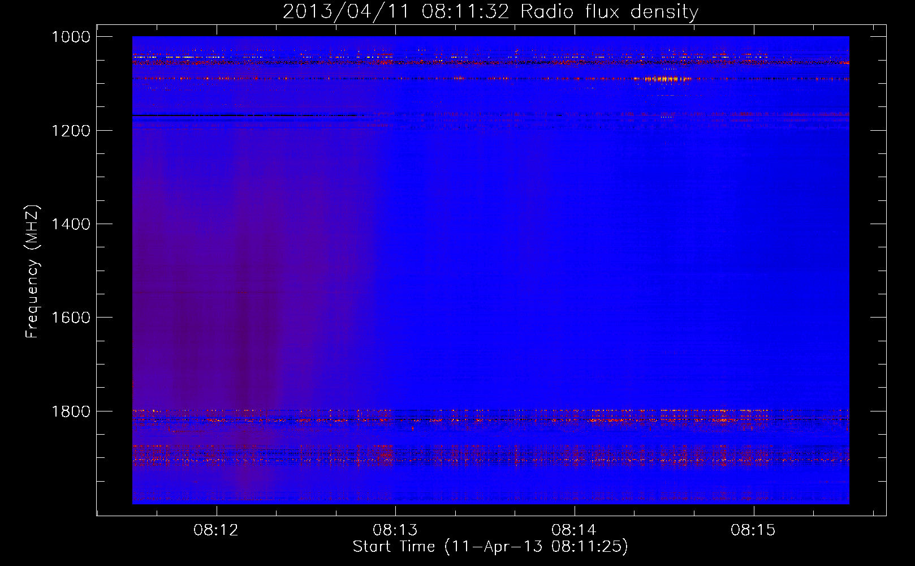The image size is (915, 566).
Task: Click the 1600 frequency tick label
Action: [x=71, y=318]
